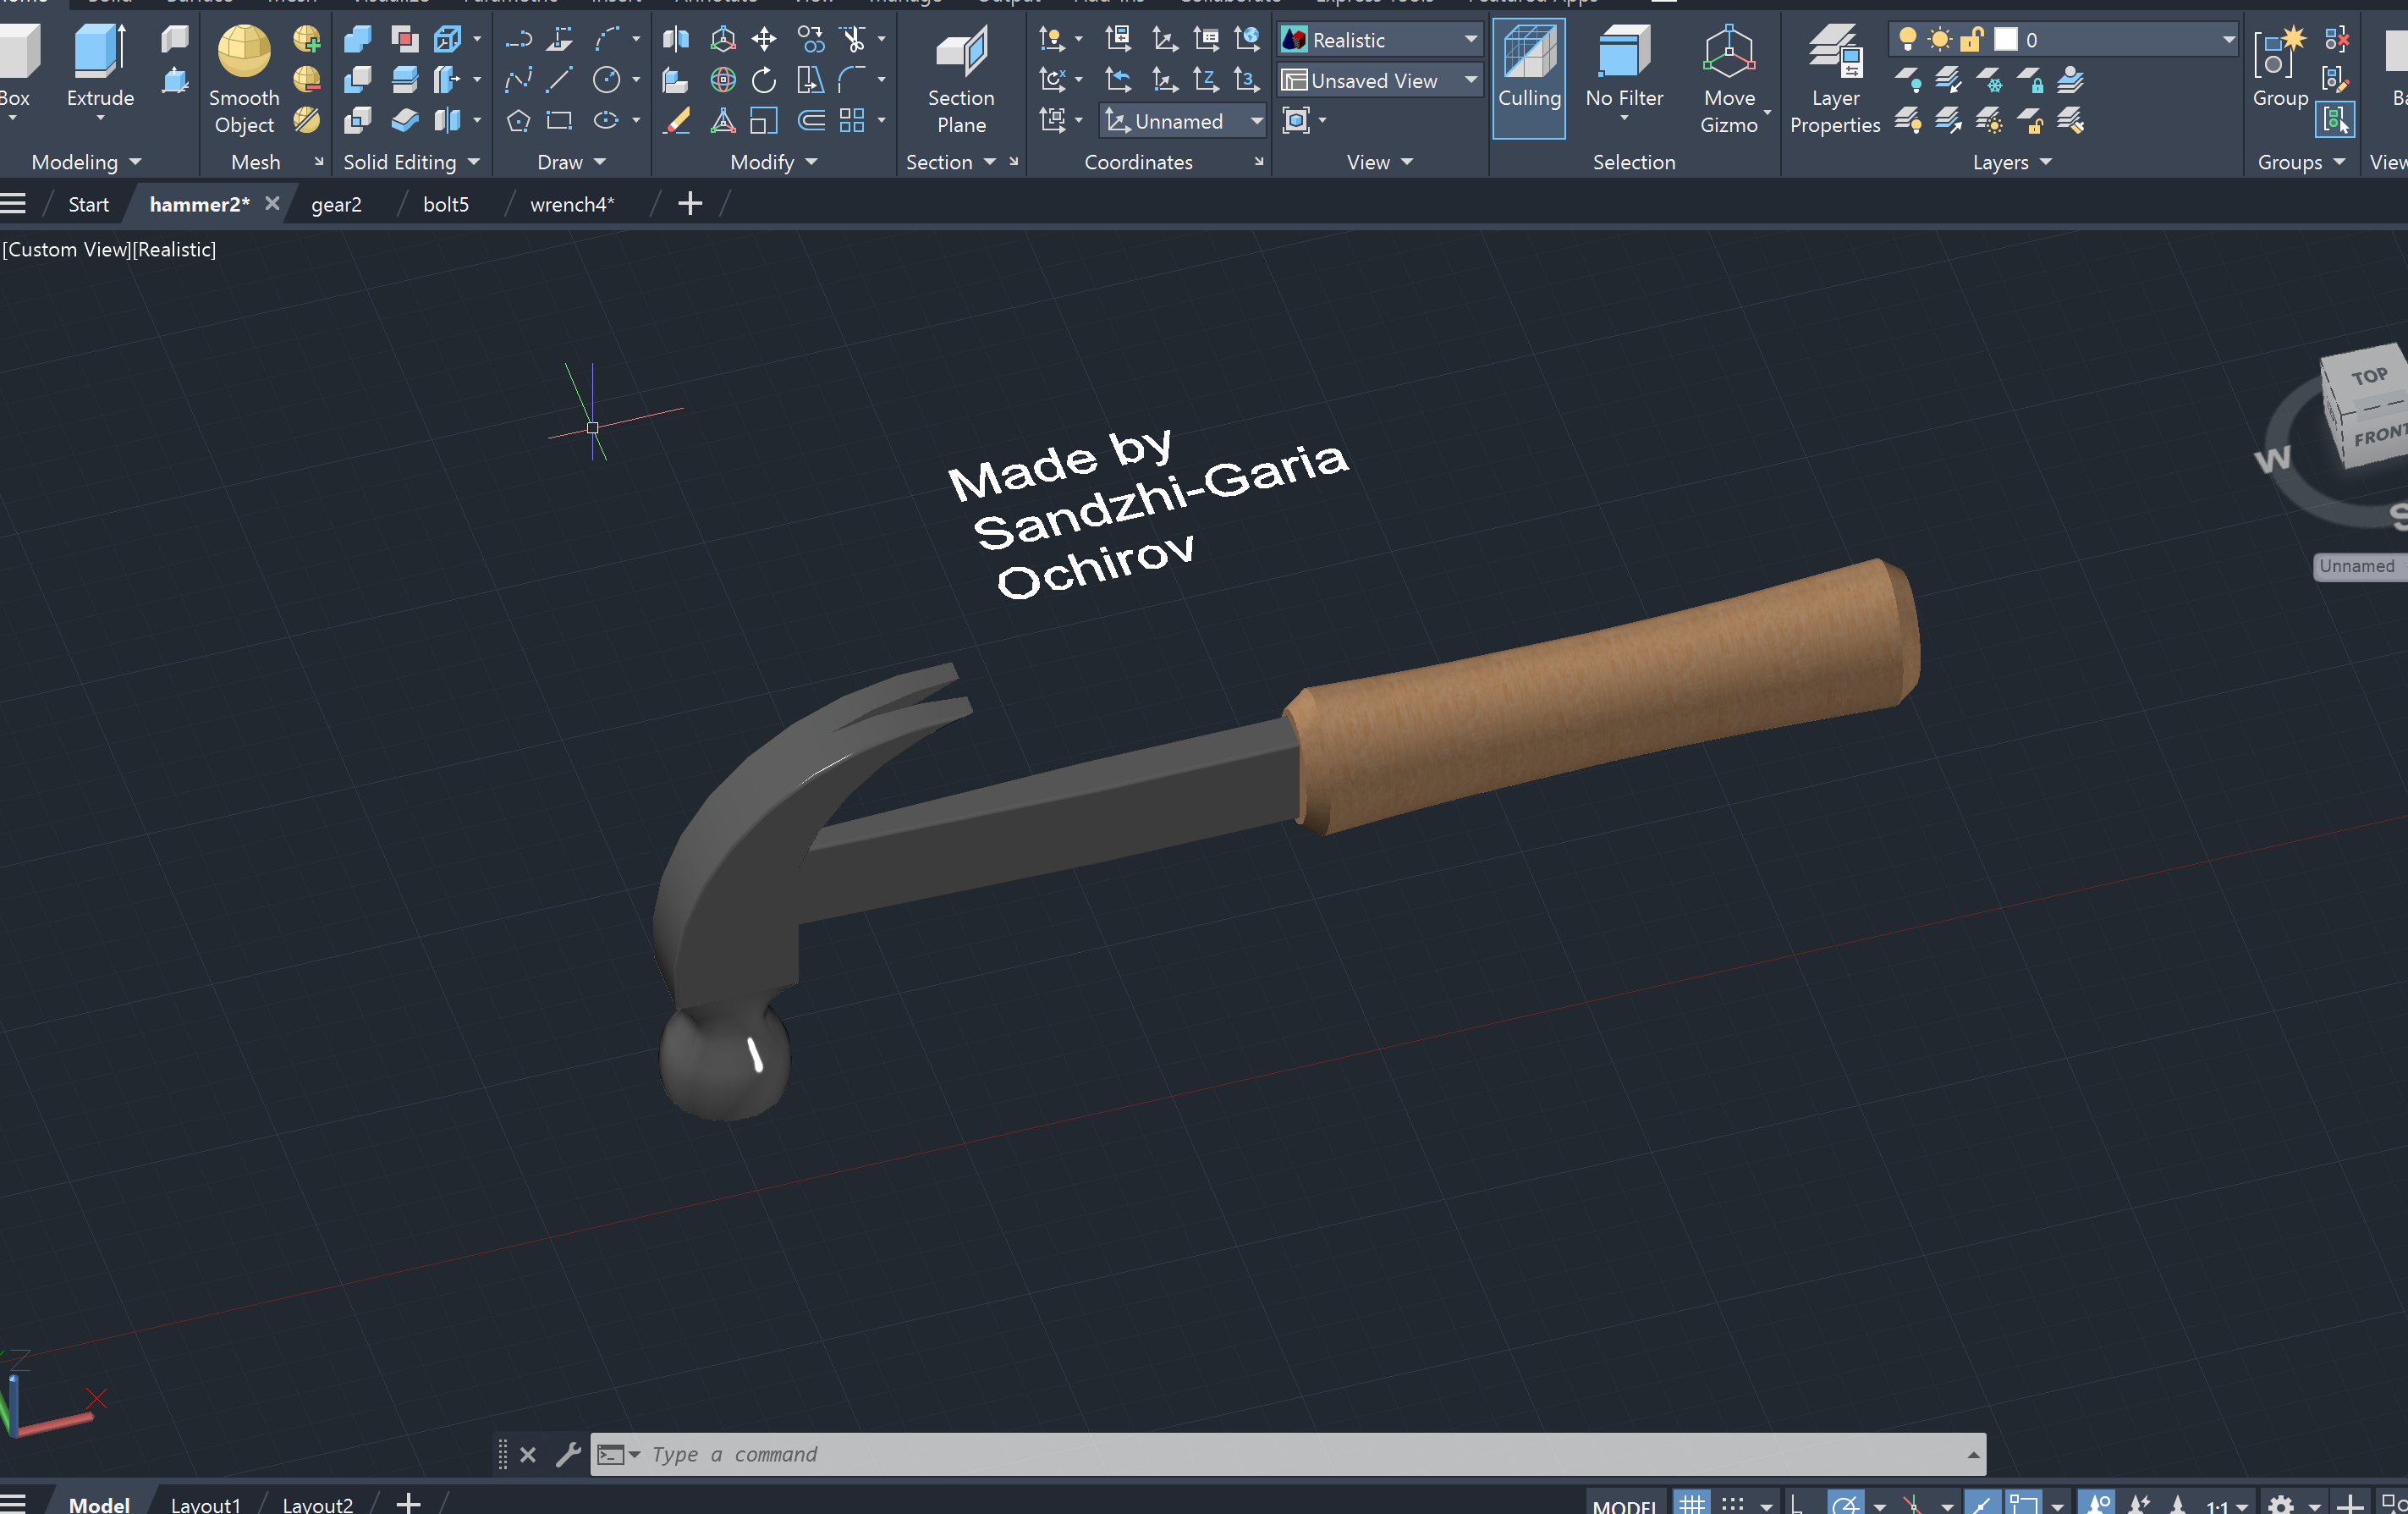This screenshot has width=2408, height=1514.
Task: Select the Circle draw tool
Action: pos(606,80)
